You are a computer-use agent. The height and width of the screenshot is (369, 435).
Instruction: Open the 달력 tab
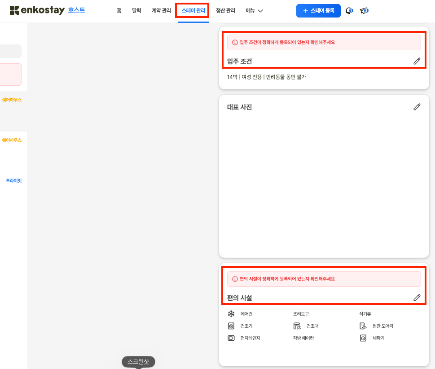tap(136, 11)
